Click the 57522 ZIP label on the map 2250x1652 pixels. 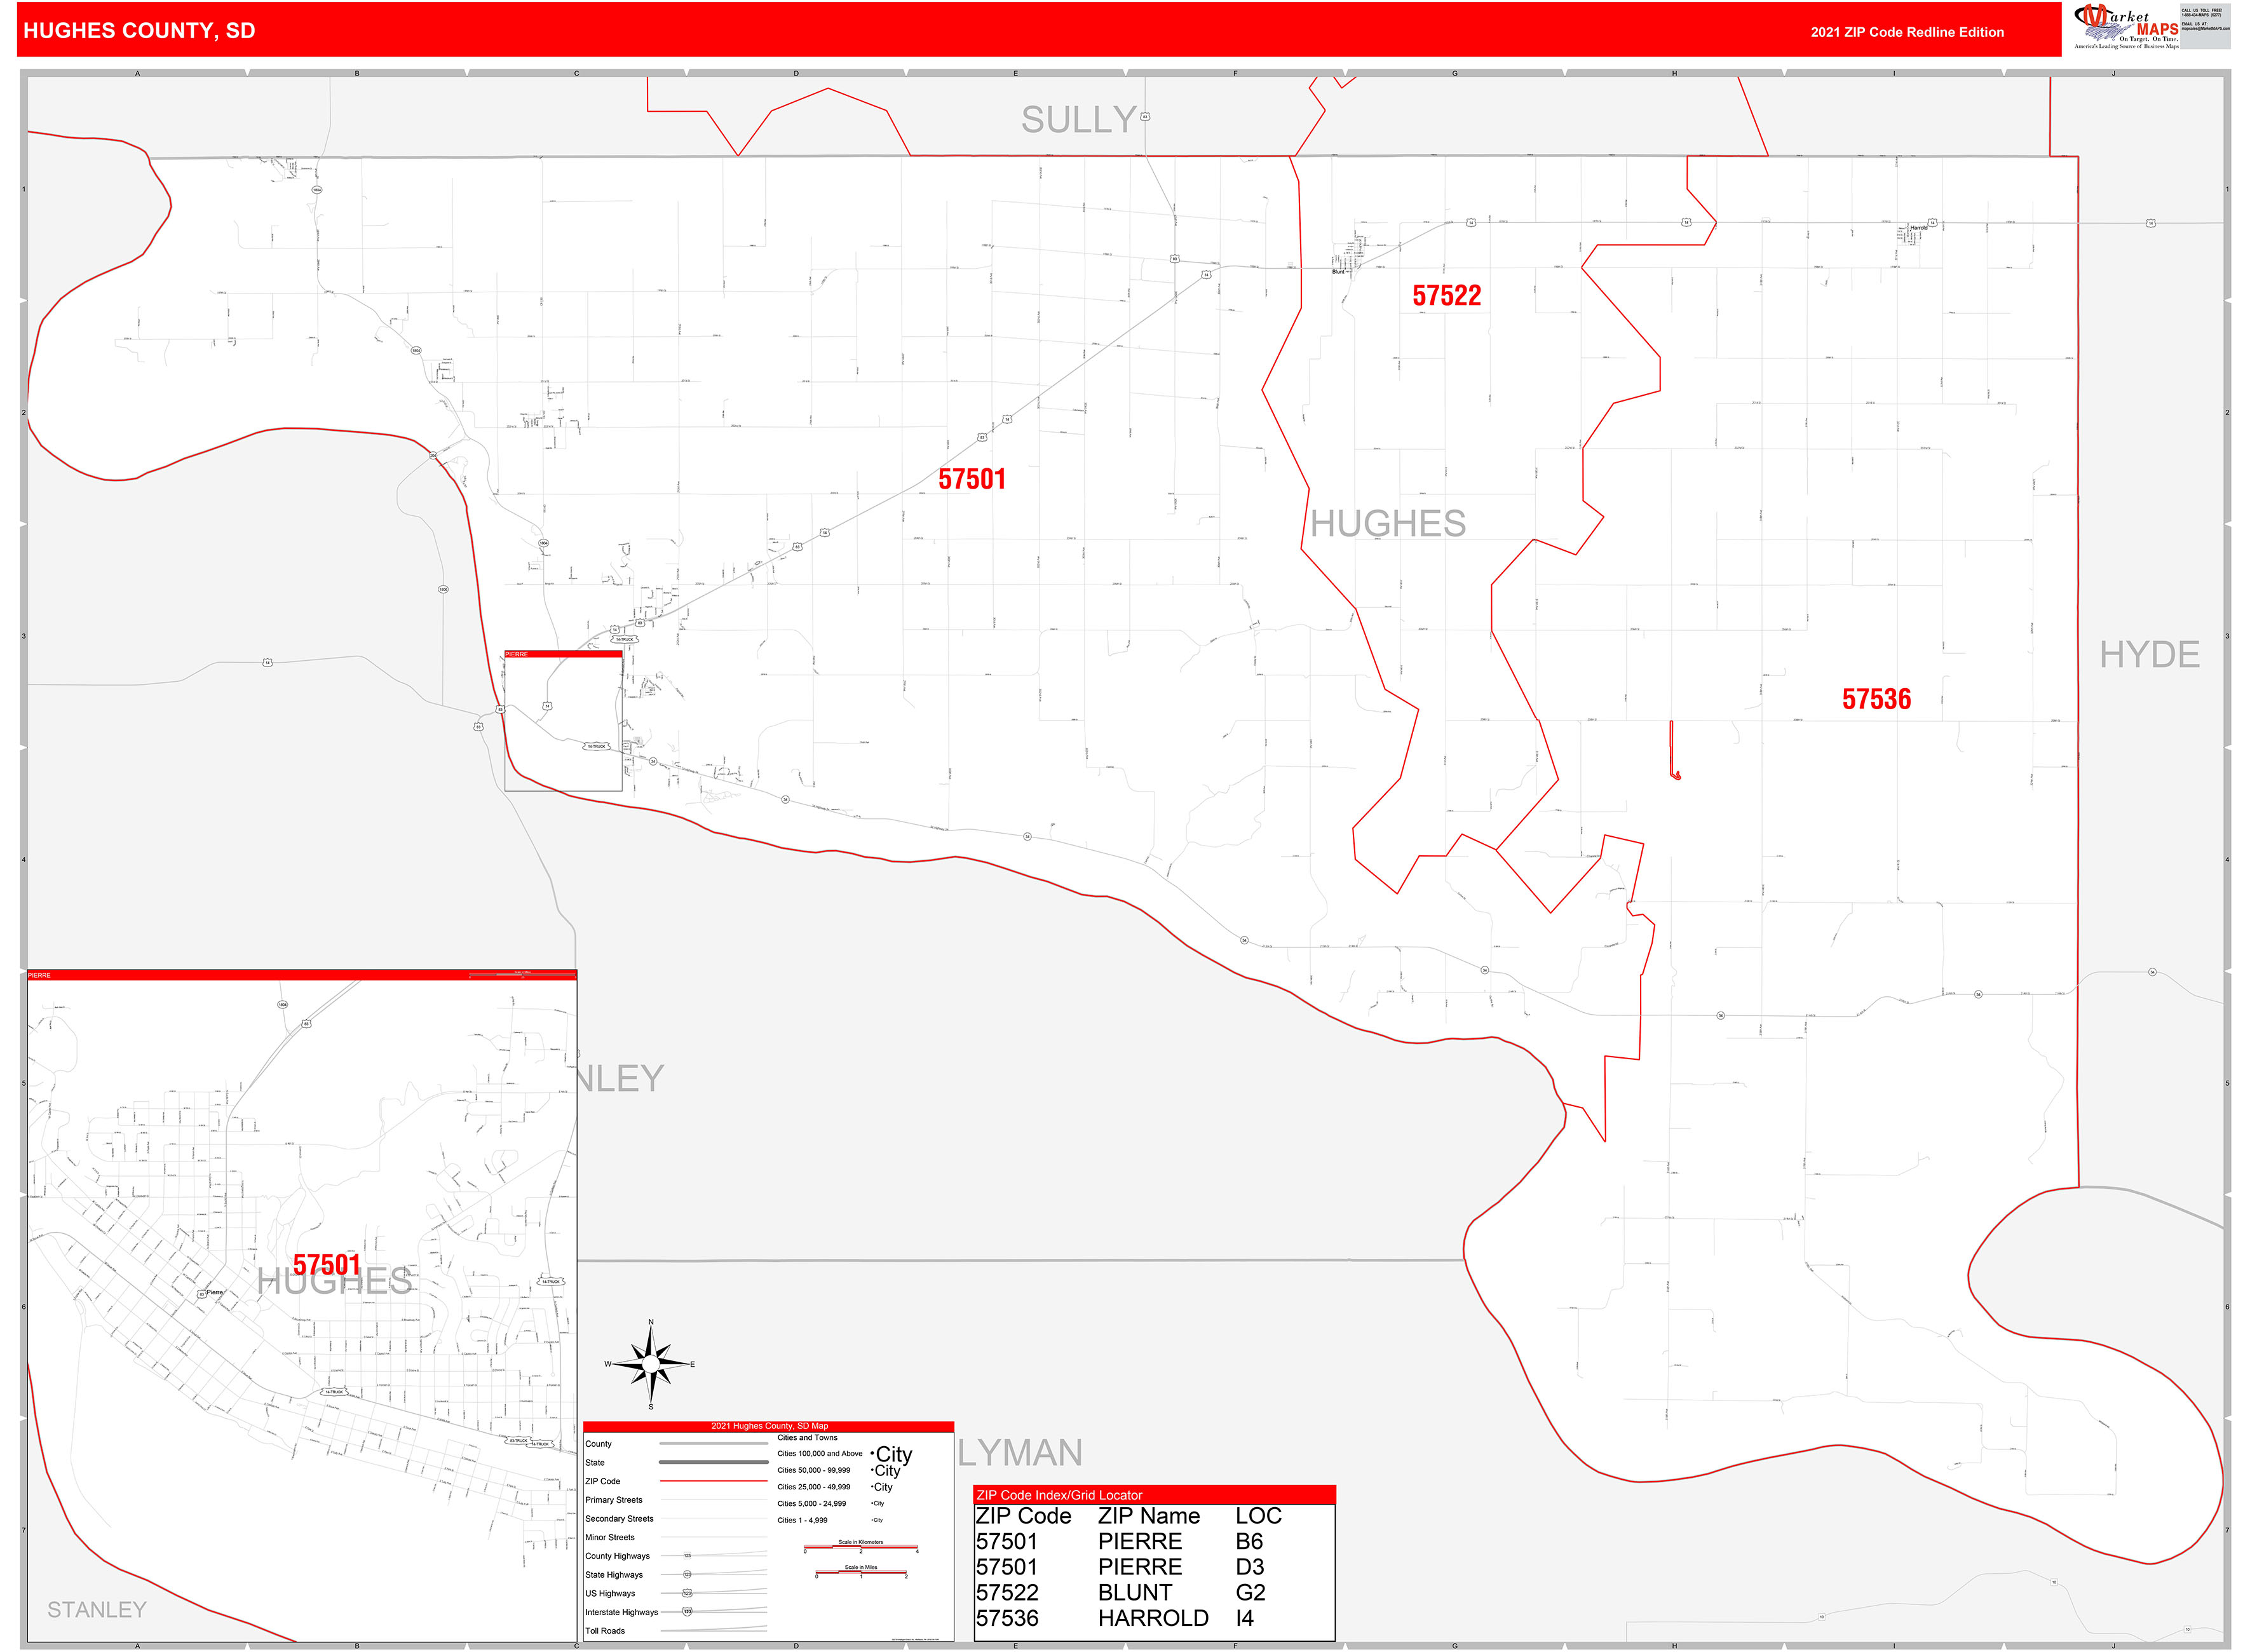tap(1446, 296)
